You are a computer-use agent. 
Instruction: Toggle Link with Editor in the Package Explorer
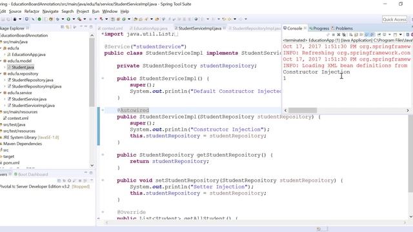[x=67, y=27]
